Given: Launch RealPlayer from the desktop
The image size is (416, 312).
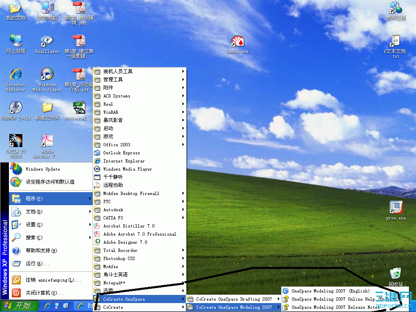Looking at the screenshot, I should coord(47,44).
